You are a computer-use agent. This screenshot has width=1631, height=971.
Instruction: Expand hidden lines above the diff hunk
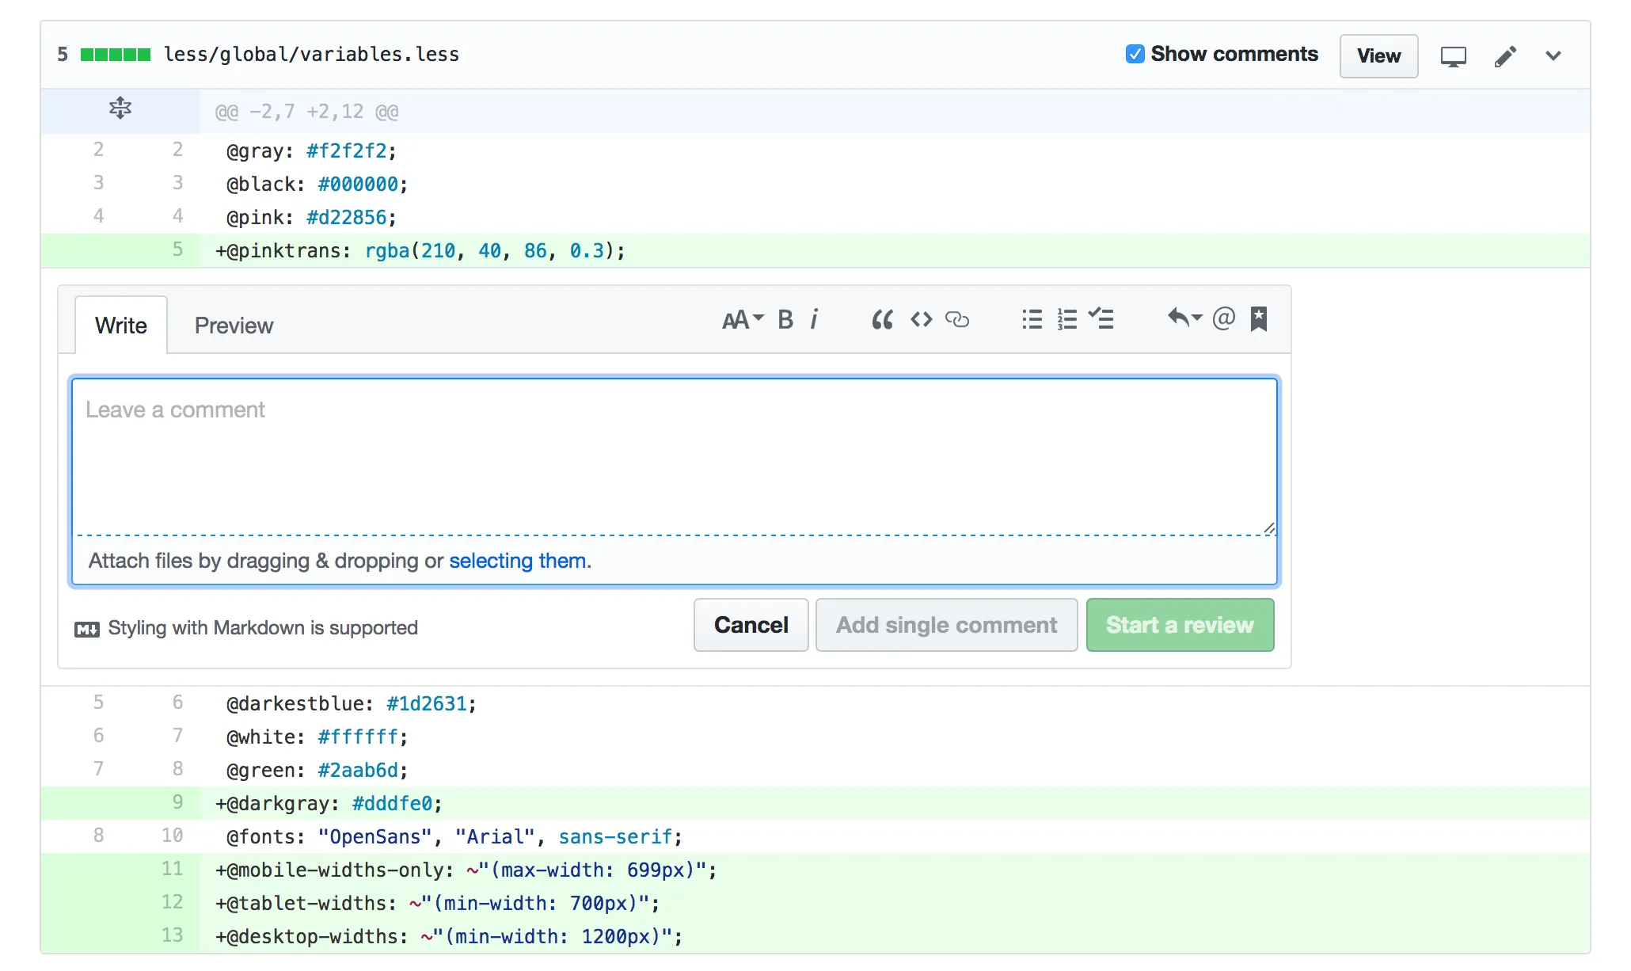pos(120,109)
